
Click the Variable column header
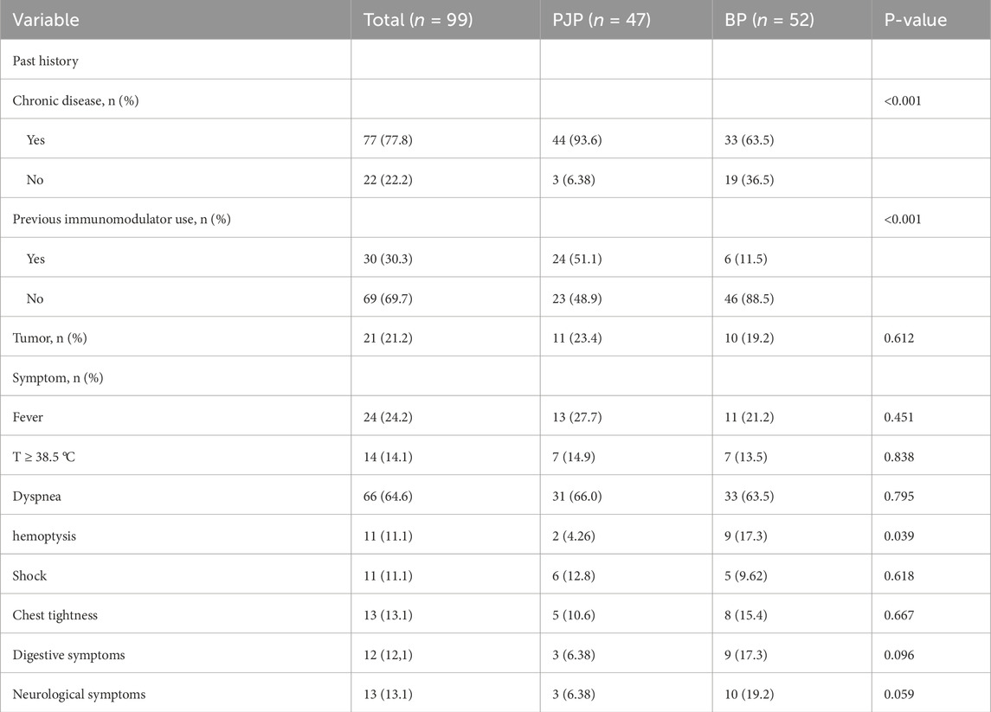point(46,20)
